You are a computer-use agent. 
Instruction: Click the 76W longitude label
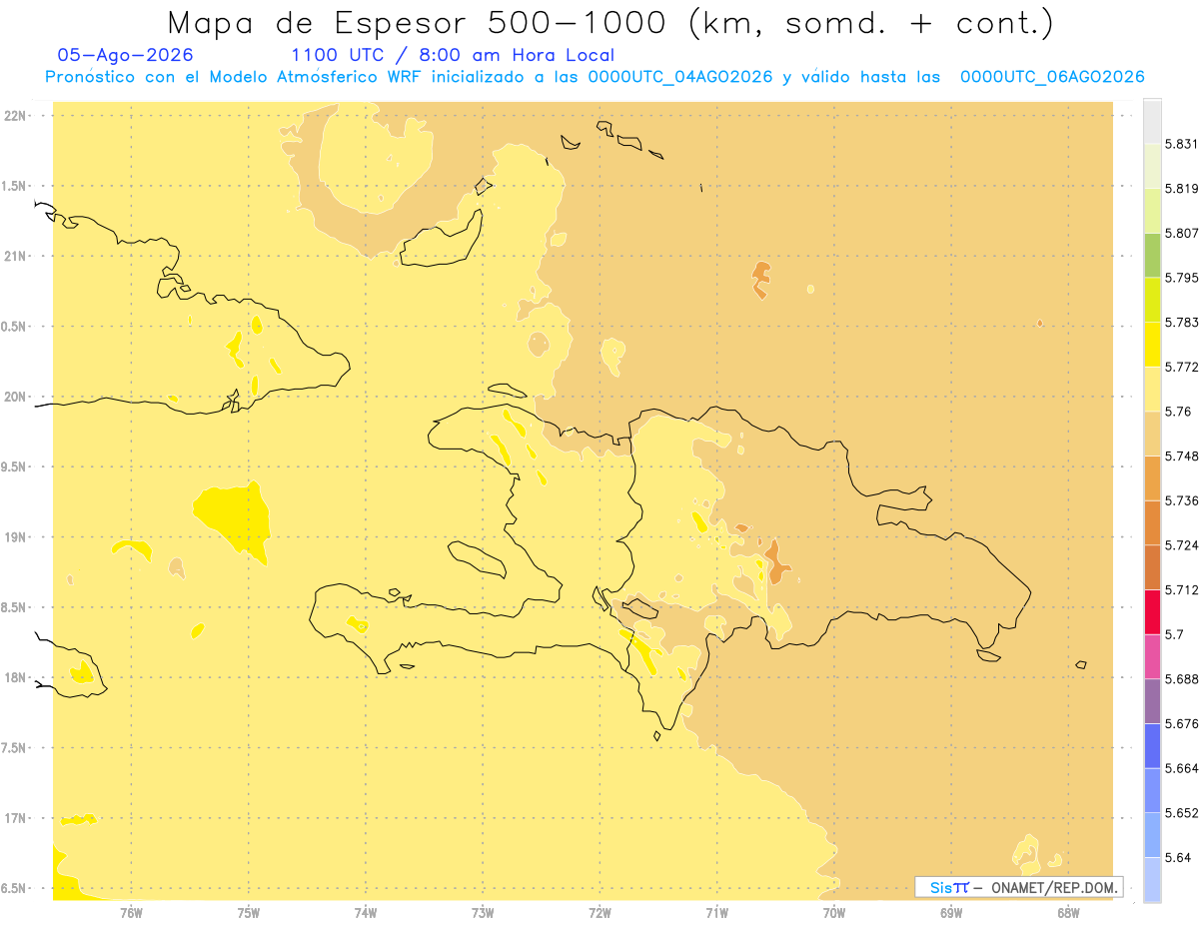click(131, 912)
